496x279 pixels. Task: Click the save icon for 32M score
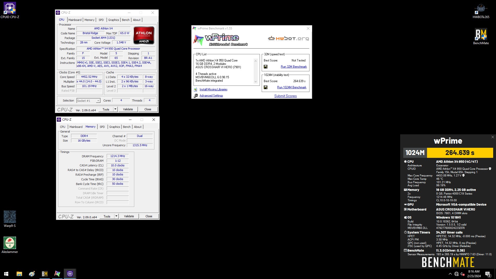pos(266,67)
